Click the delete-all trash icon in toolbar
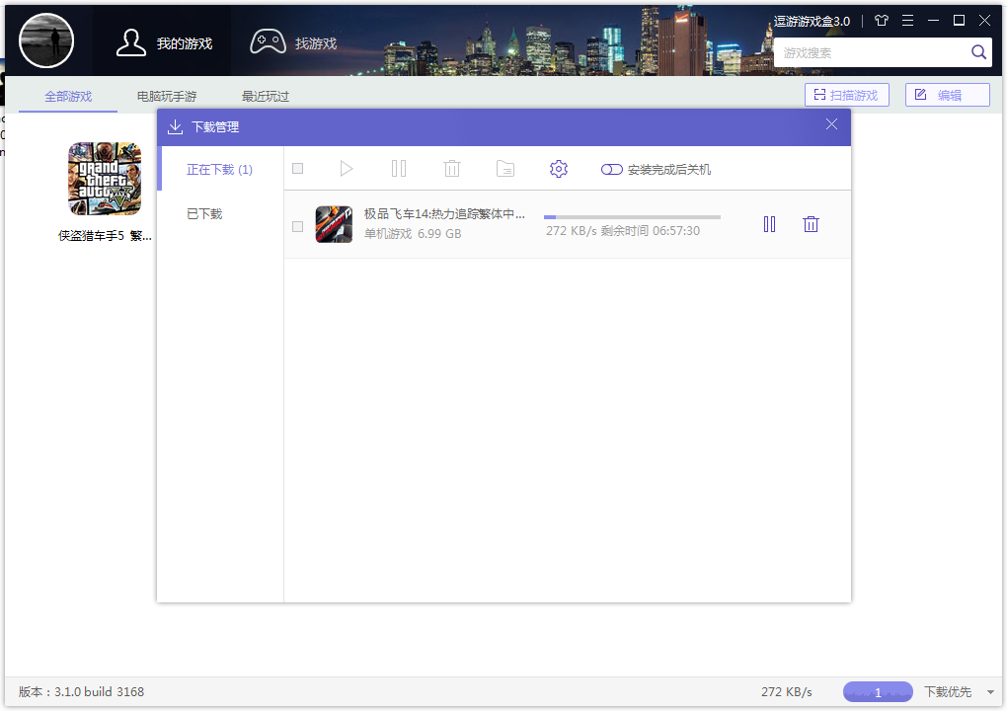 click(x=452, y=169)
